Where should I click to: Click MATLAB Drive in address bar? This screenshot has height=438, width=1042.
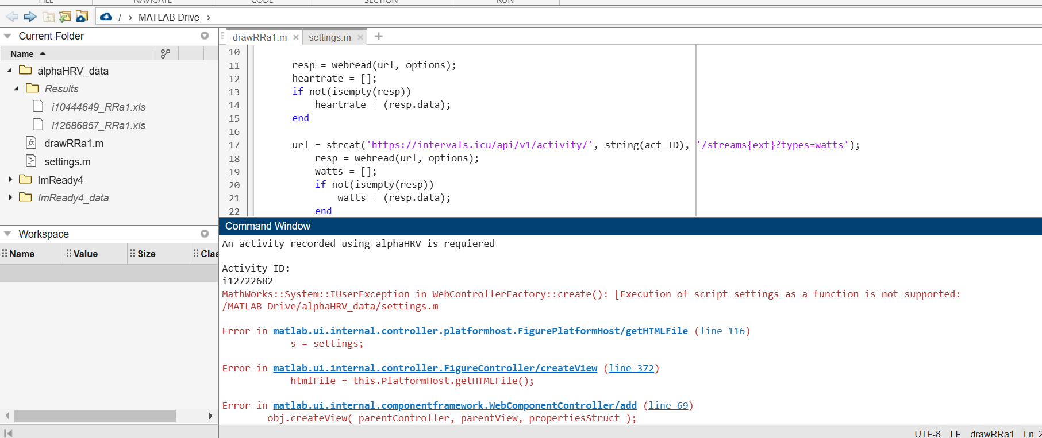[x=169, y=17]
